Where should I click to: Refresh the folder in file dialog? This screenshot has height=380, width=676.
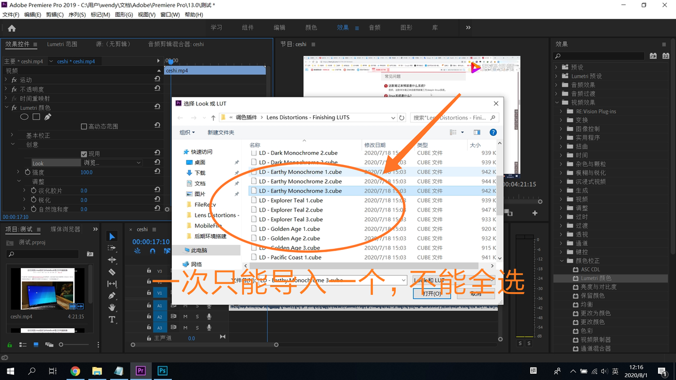tap(402, 118)
